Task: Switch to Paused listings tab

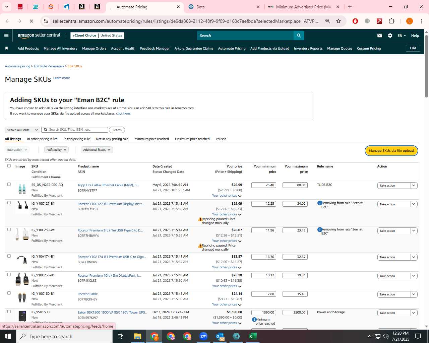Action: 221,139
